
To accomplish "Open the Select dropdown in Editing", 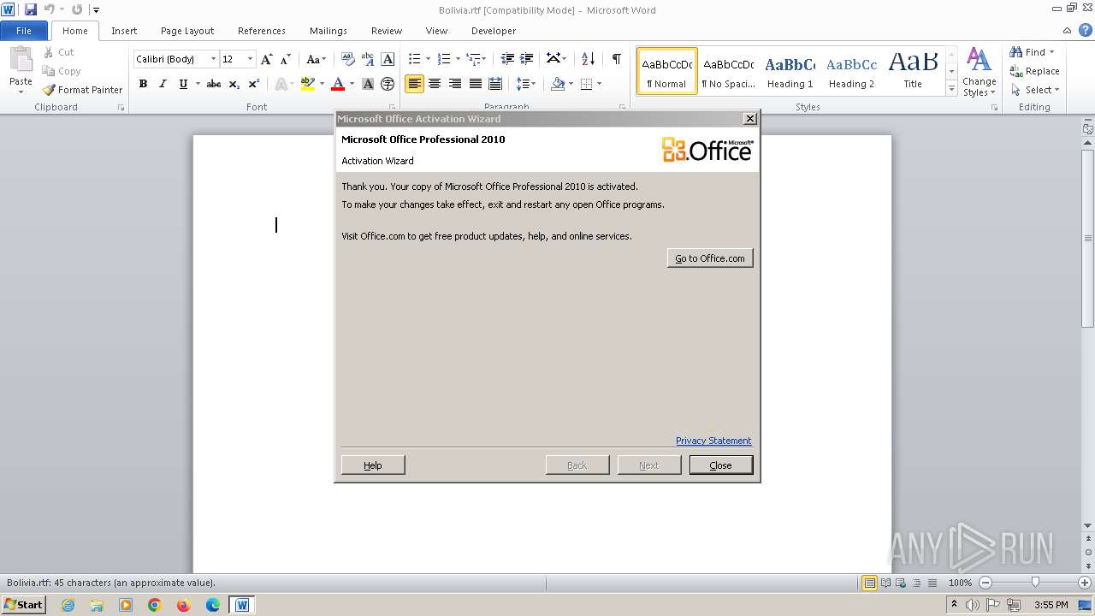I will click(x=1034, y=90).
